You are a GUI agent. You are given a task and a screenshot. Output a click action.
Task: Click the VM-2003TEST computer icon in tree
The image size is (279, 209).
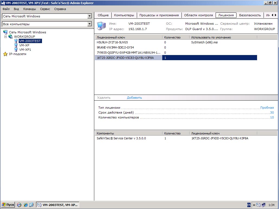(16, 41)
